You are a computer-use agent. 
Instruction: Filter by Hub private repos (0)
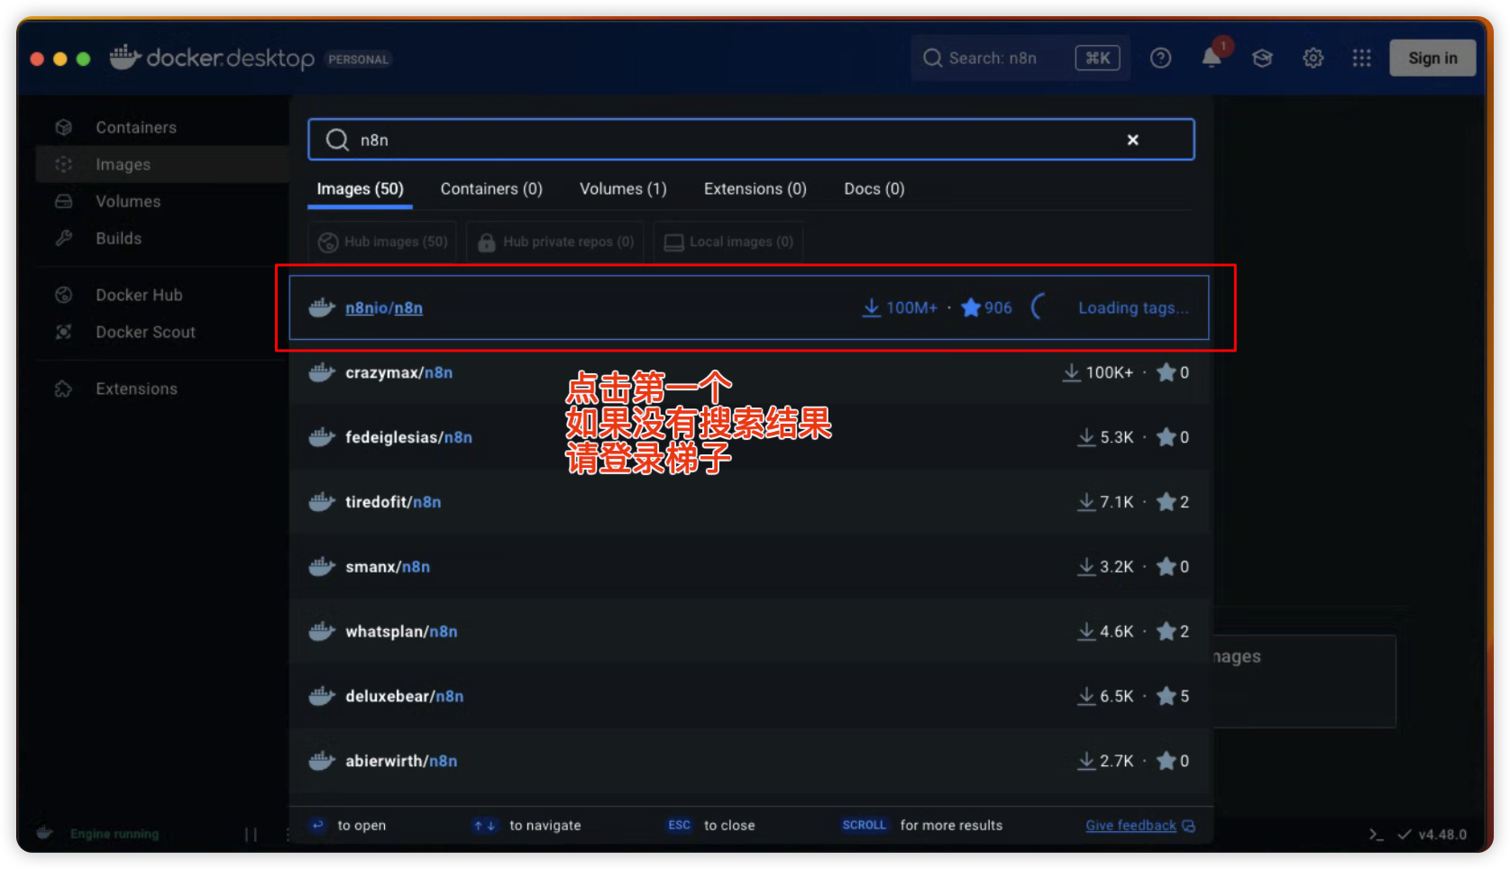click(x=555, y=242)
